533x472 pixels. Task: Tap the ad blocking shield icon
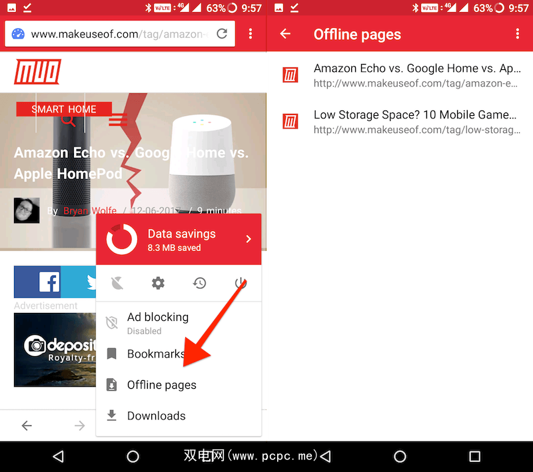(111, 323)
